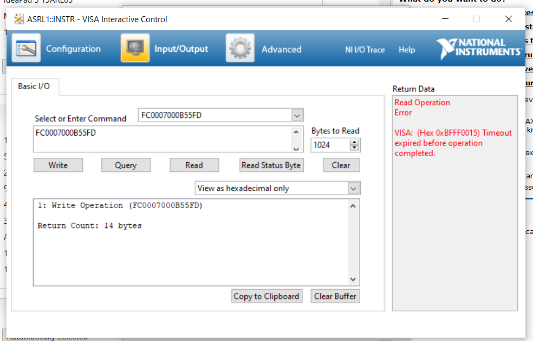Open the Advanced gear icon
The width and height of the screenshot is (533, 341).
(x=240, y=48)
